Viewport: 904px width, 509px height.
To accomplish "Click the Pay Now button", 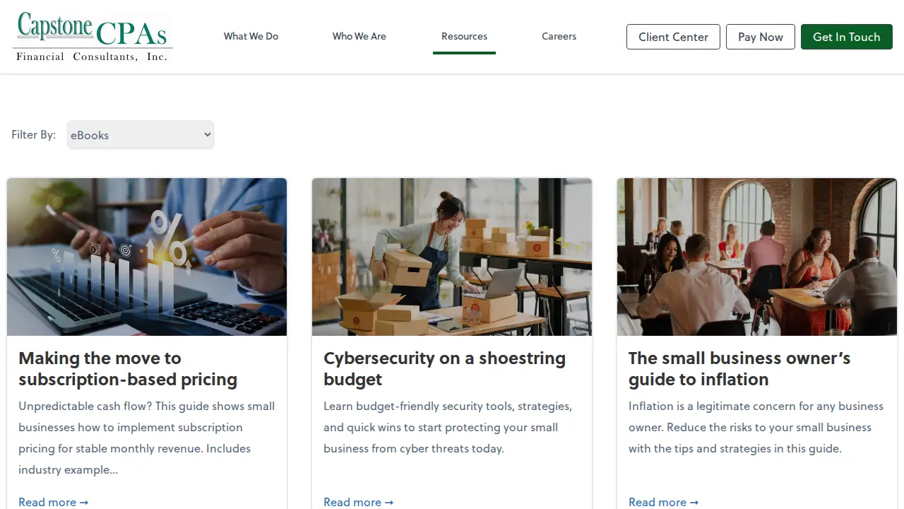I will (x=761, y=37).
